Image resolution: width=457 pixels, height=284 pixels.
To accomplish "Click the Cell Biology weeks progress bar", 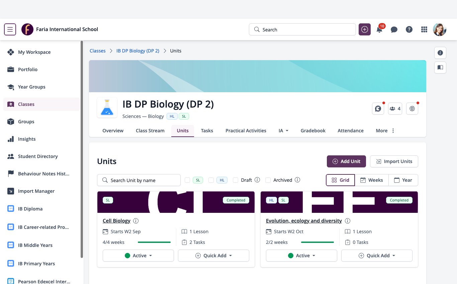I will point(154,242).
